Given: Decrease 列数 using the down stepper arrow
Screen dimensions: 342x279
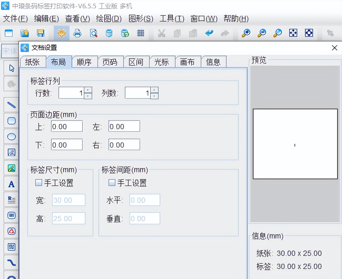Looking at the screenshot, I should (155, 96).
